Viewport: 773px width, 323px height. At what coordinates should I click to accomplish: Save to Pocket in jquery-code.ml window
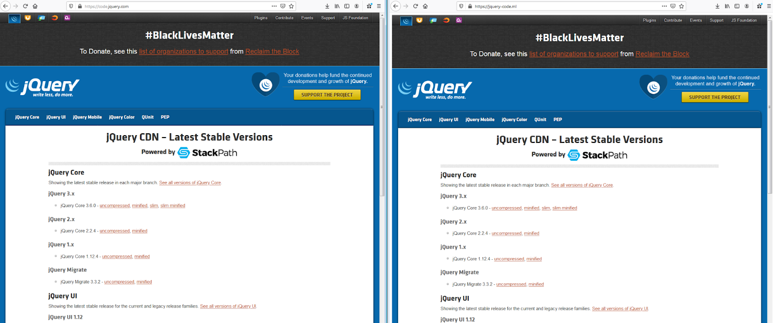coord(673,6)
